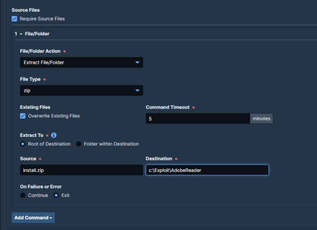Set On Failure to Continue
This screenshot has height=230, width=317.
pos(23,195)
